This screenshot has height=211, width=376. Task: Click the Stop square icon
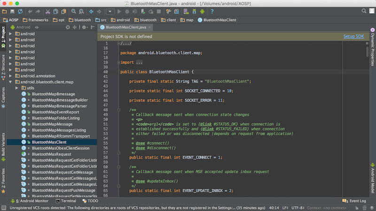click(x=159, y=11)
